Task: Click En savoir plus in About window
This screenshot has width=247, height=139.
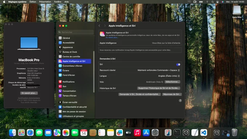Action: pos(29,93)
